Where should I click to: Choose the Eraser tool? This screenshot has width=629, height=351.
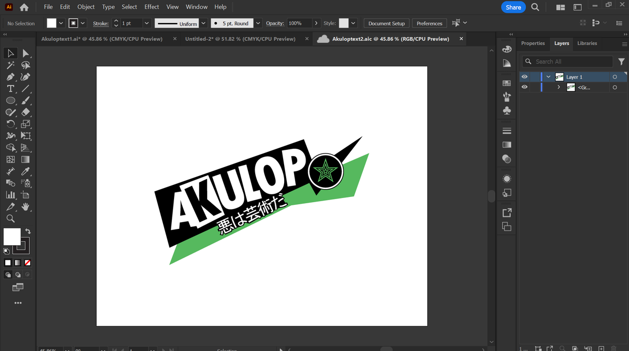(x=26, y=112)
